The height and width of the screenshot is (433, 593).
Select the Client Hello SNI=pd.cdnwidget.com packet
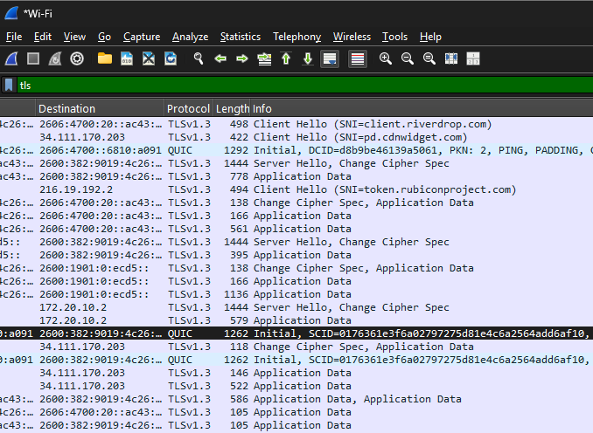(x=296, y=137)
